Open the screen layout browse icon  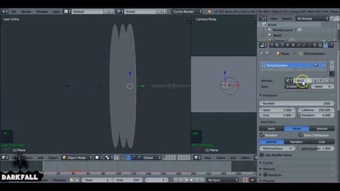67,12
